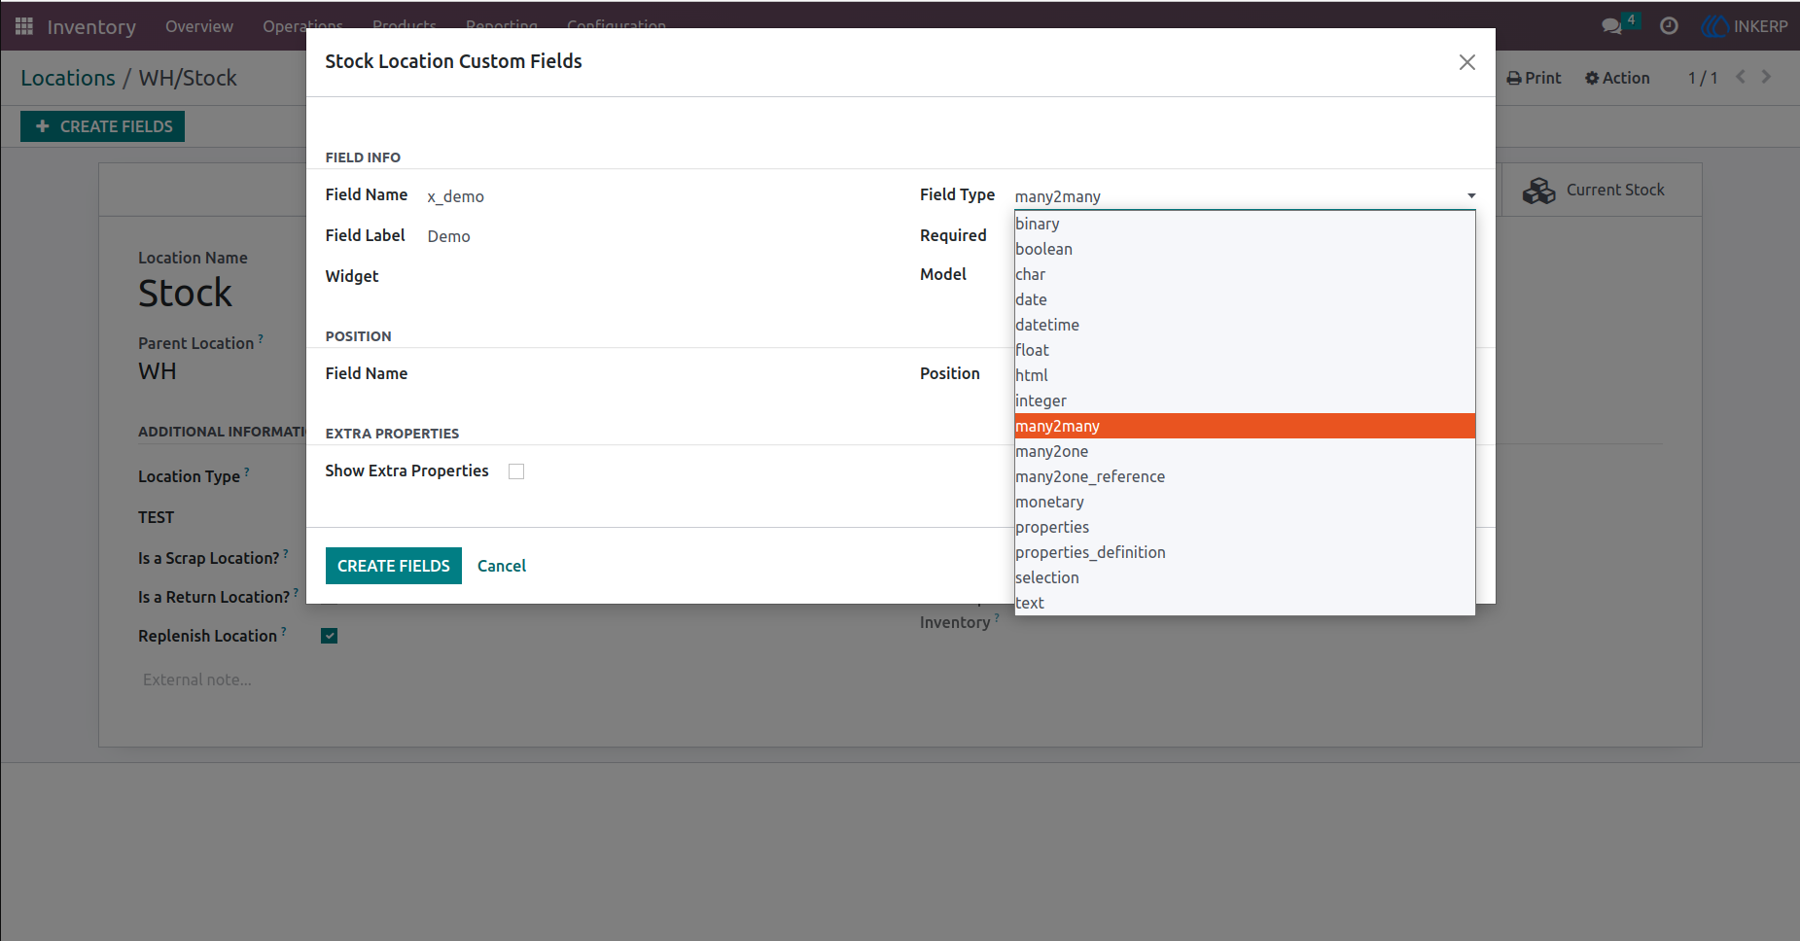Image resolution: width=1800 pixels, height=941 pixels.
Task: Click the TEST field label
Action: (156, 517)
